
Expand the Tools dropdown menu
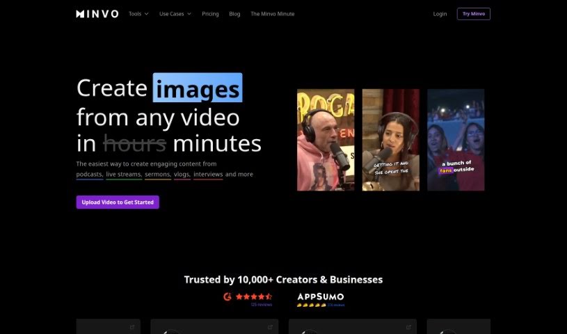coord(138,14)
